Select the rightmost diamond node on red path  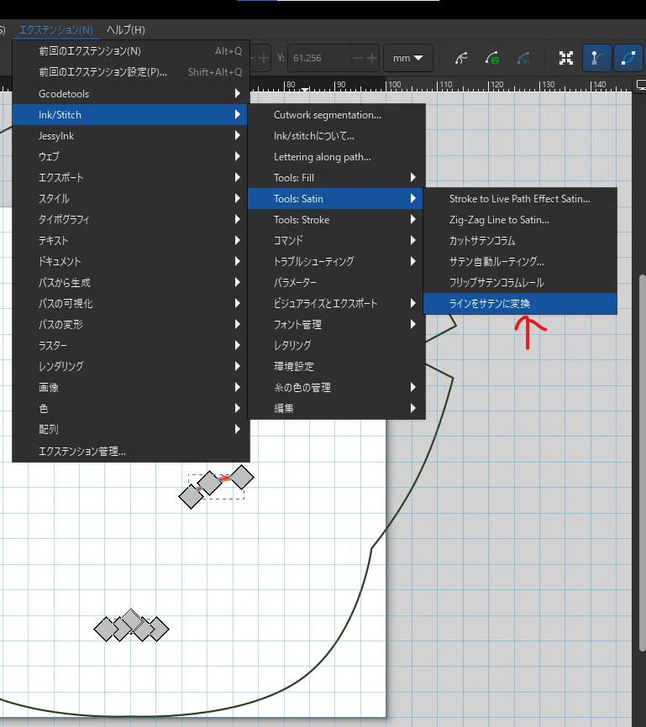coord(242,477)
